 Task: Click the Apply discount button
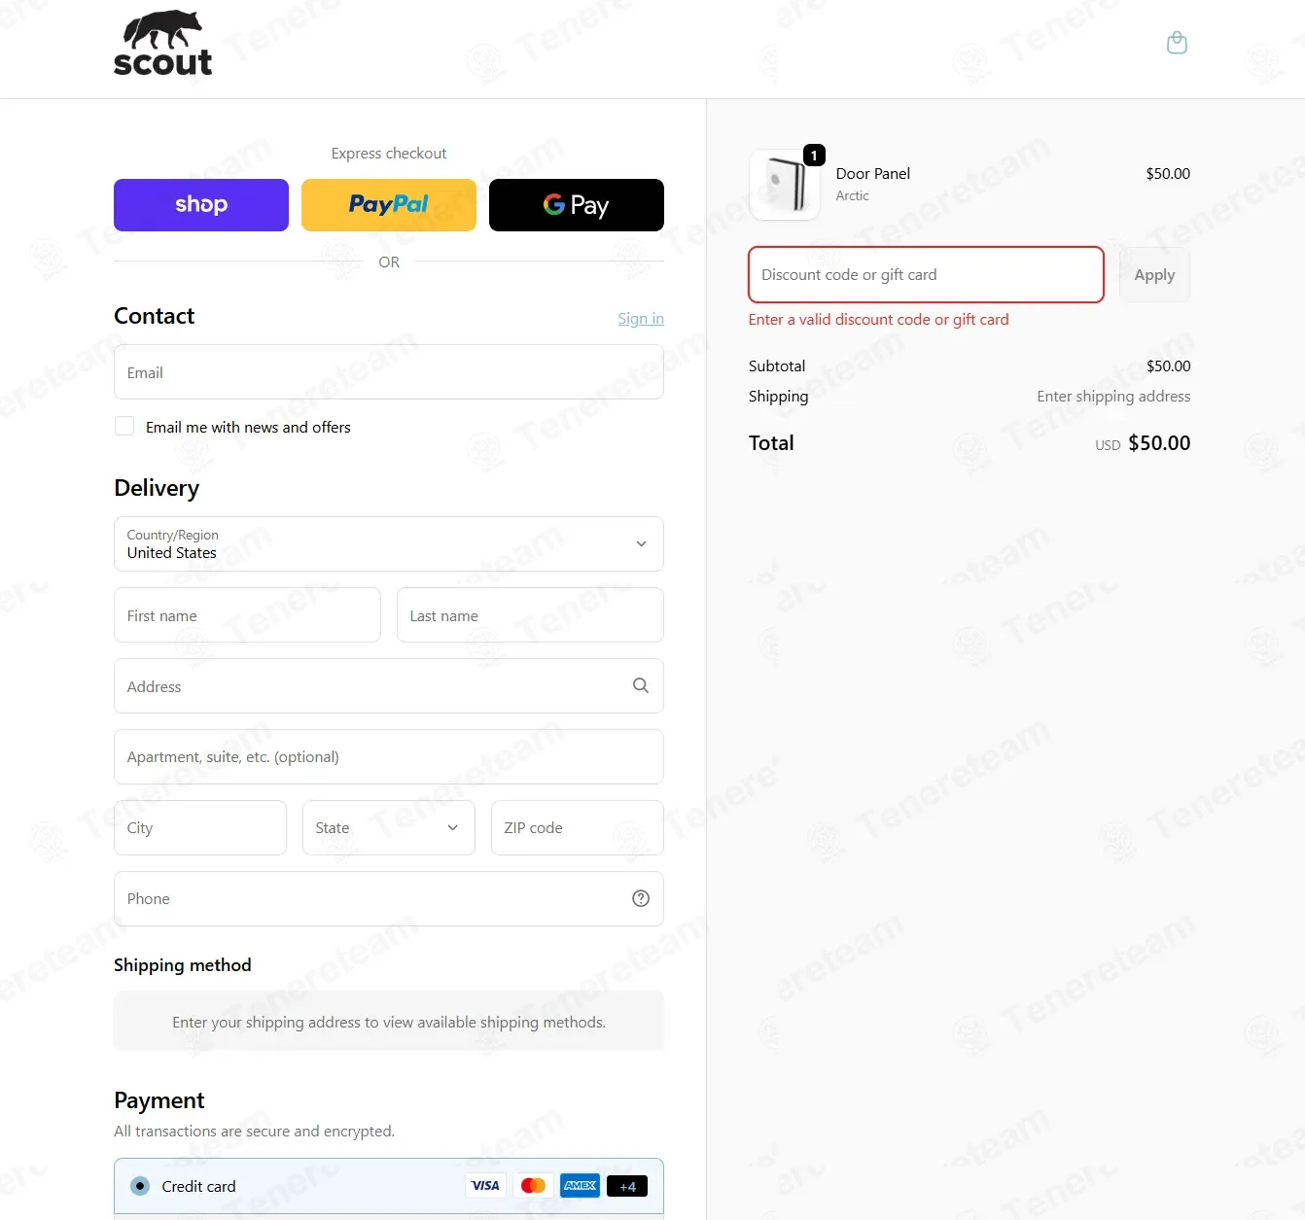[x=1154, y=275]
